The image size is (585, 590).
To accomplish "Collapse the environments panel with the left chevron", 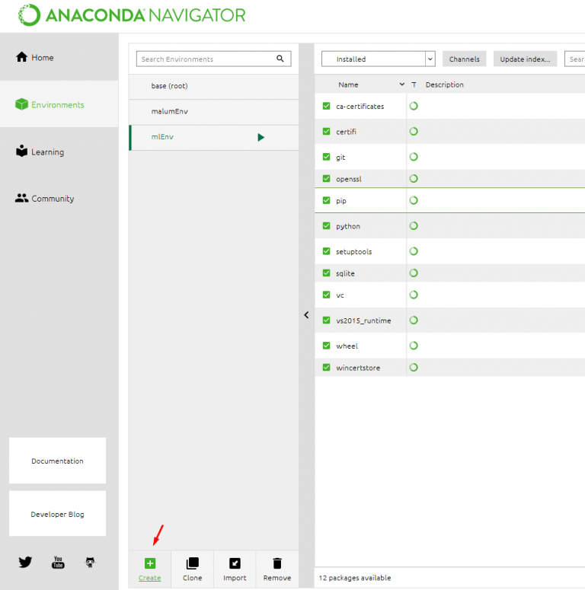I will coord(306,315).
